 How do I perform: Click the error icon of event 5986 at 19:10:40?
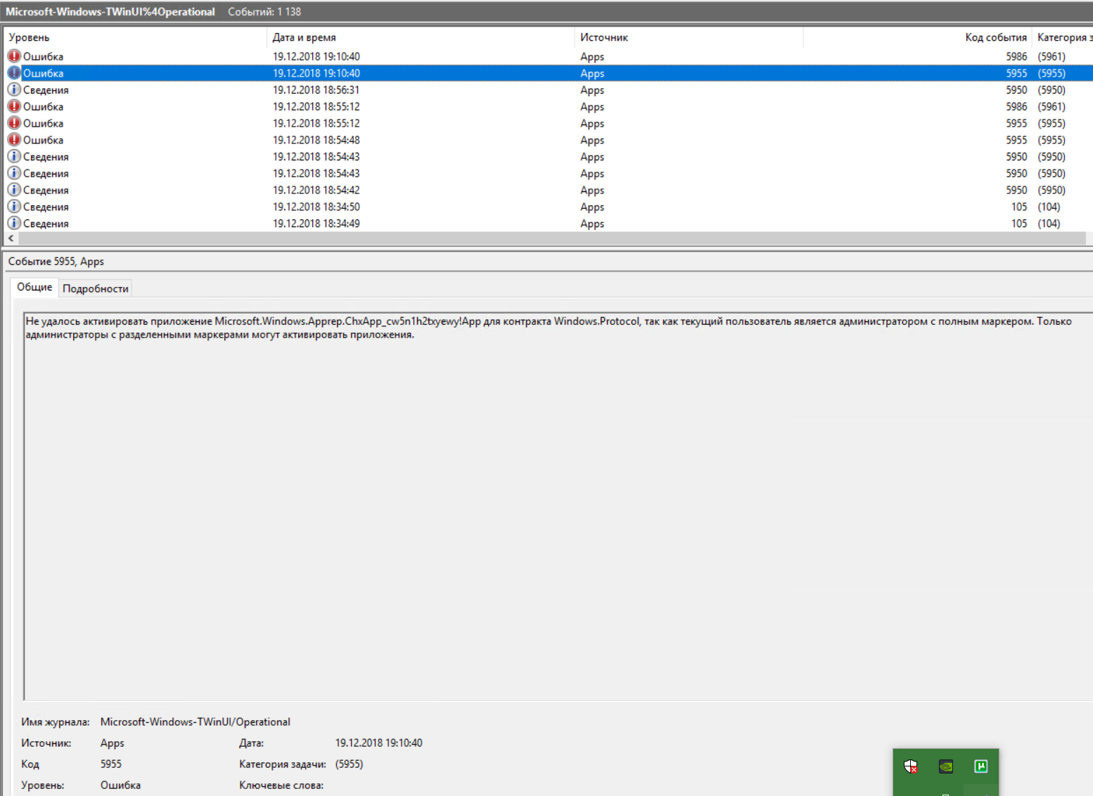(x=14, y=56)
